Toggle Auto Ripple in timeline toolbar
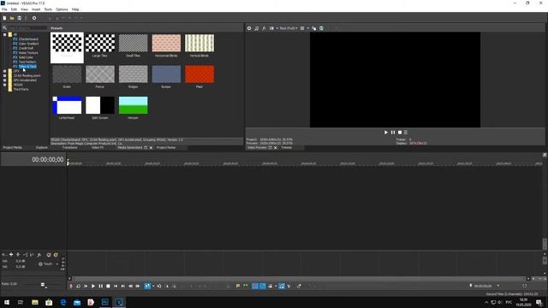Screen dimensions: 548x308 [271, 286]
